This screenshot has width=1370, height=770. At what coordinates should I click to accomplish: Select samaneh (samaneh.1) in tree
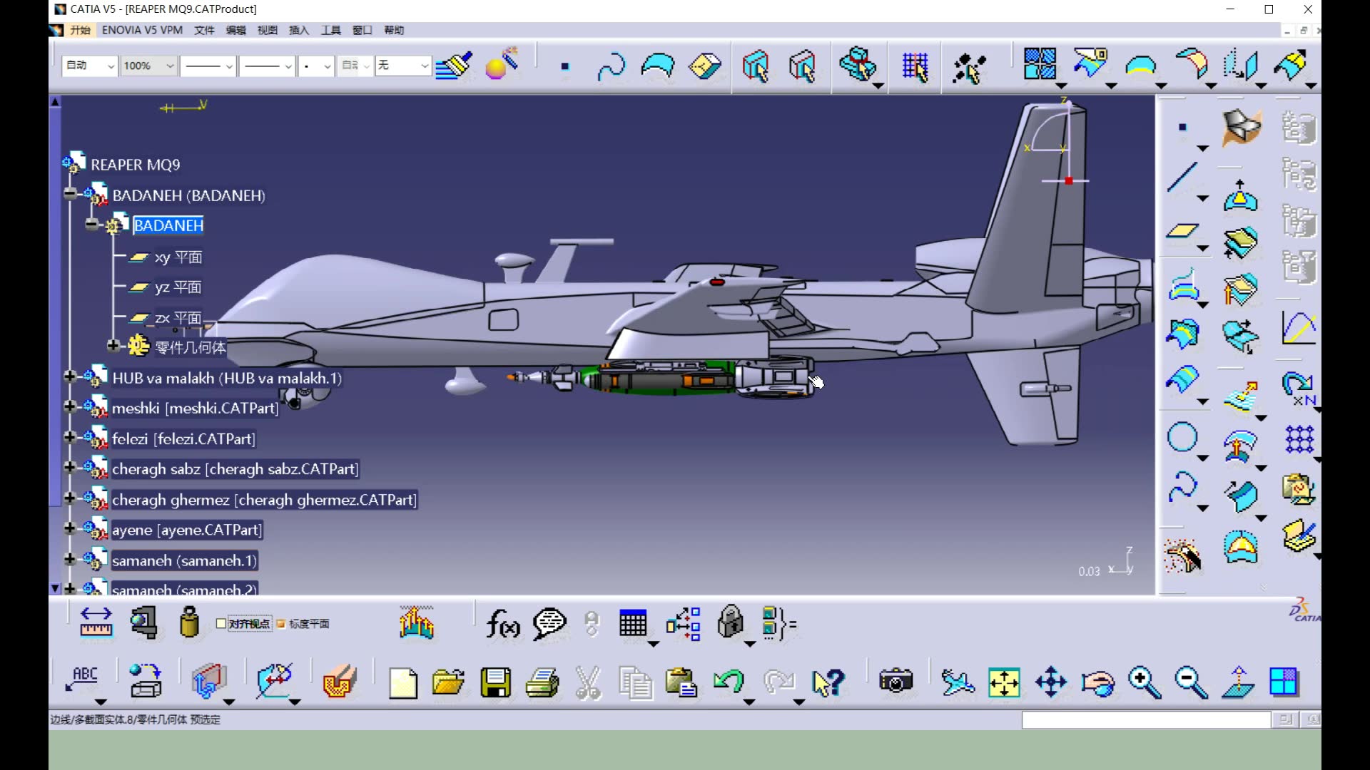[184, 560]
